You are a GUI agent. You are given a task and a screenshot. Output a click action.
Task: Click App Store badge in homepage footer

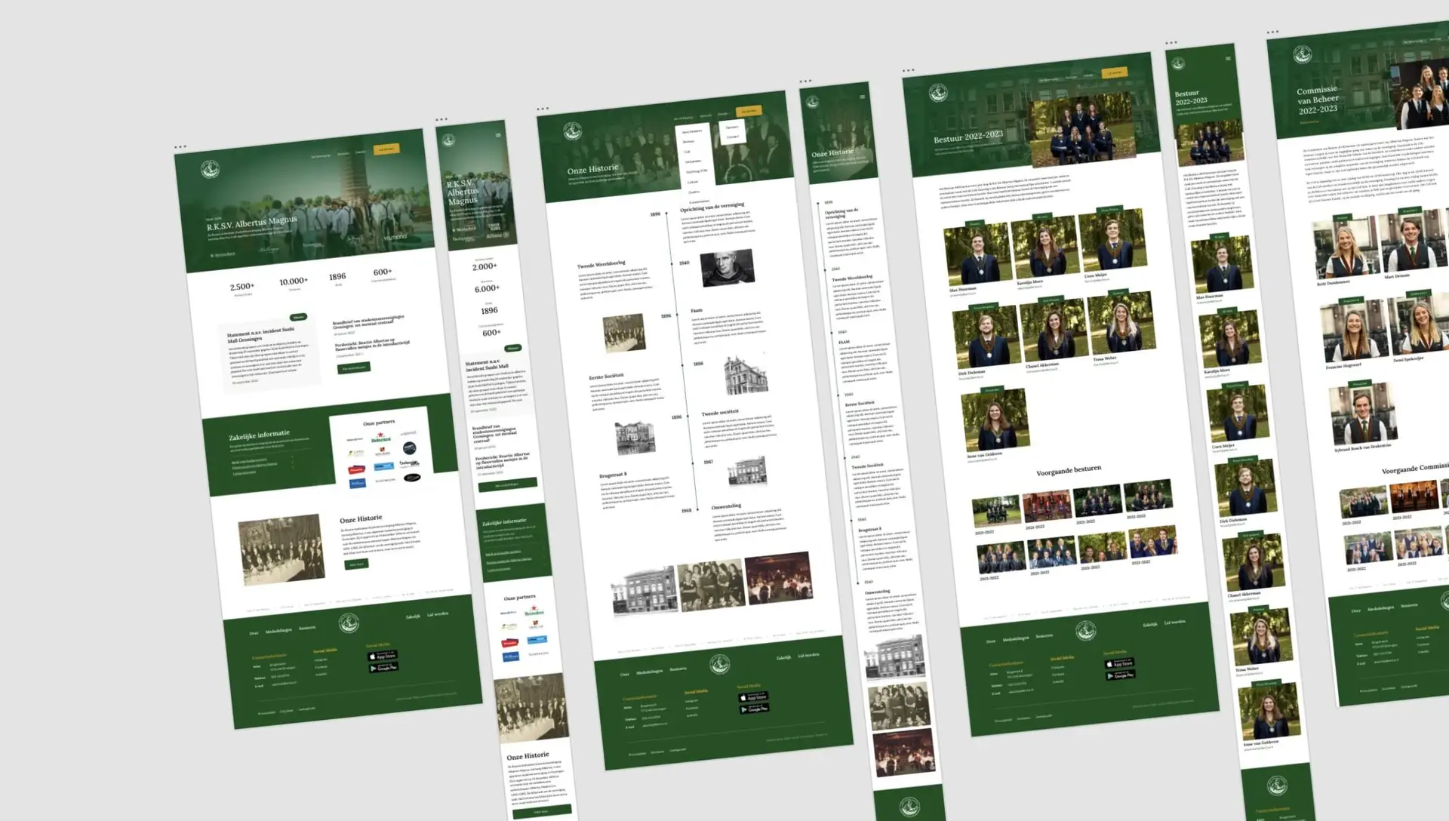pos(382,656)
